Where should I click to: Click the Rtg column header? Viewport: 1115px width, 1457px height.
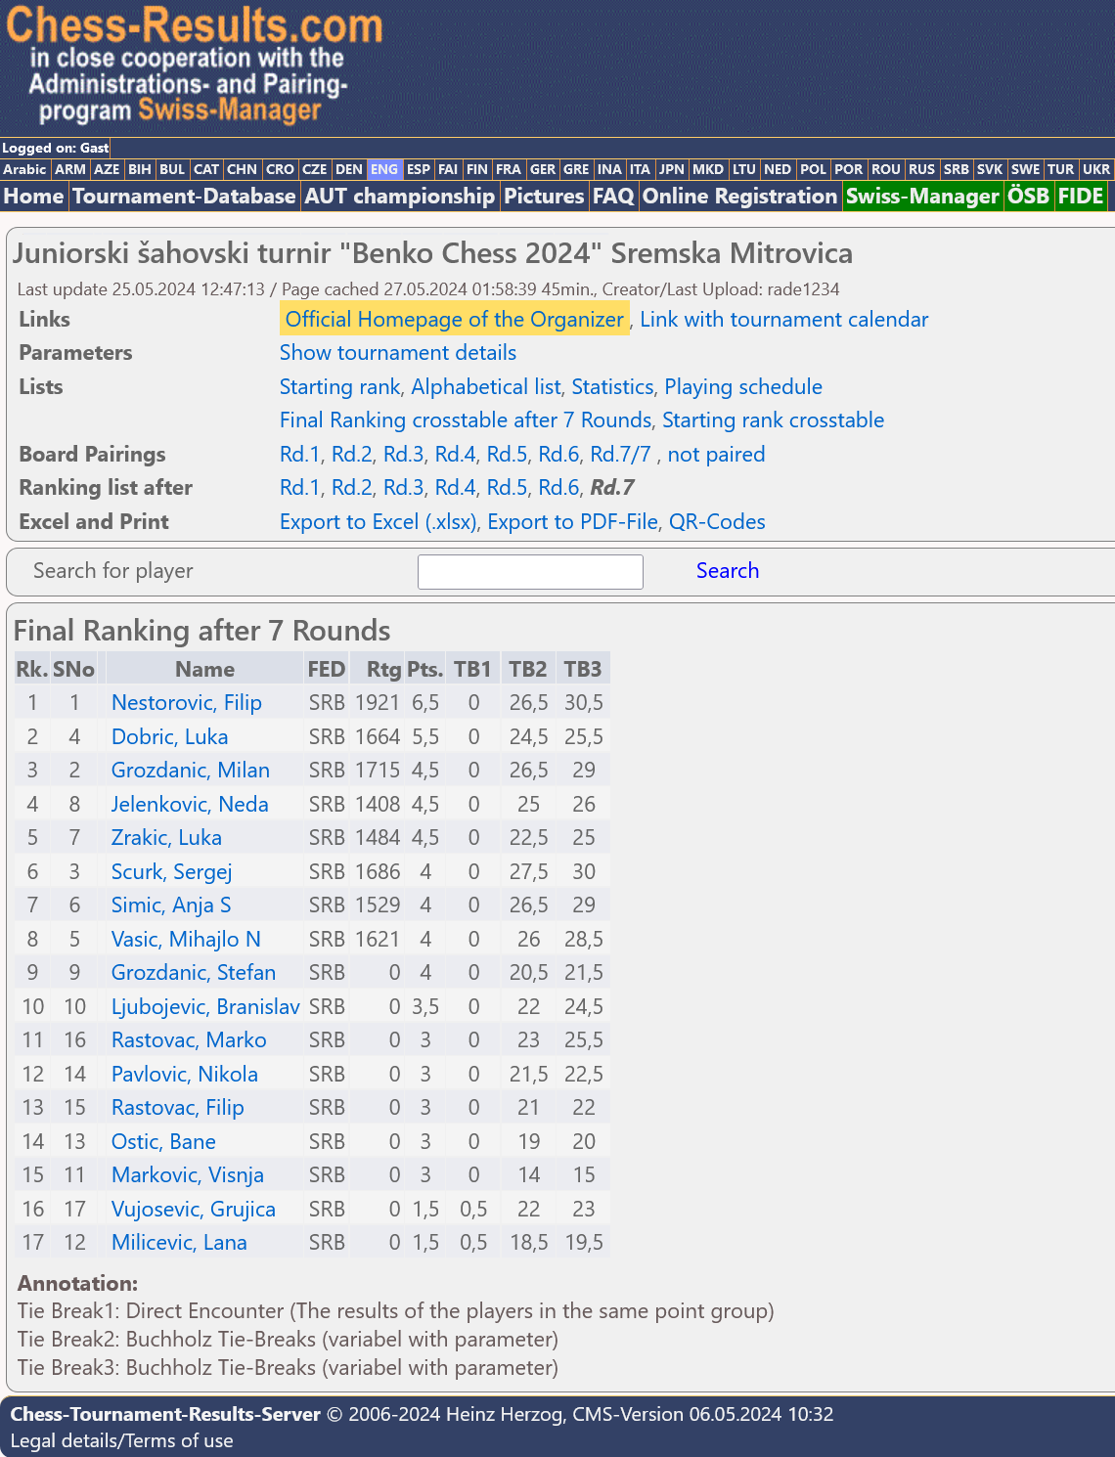378,669
